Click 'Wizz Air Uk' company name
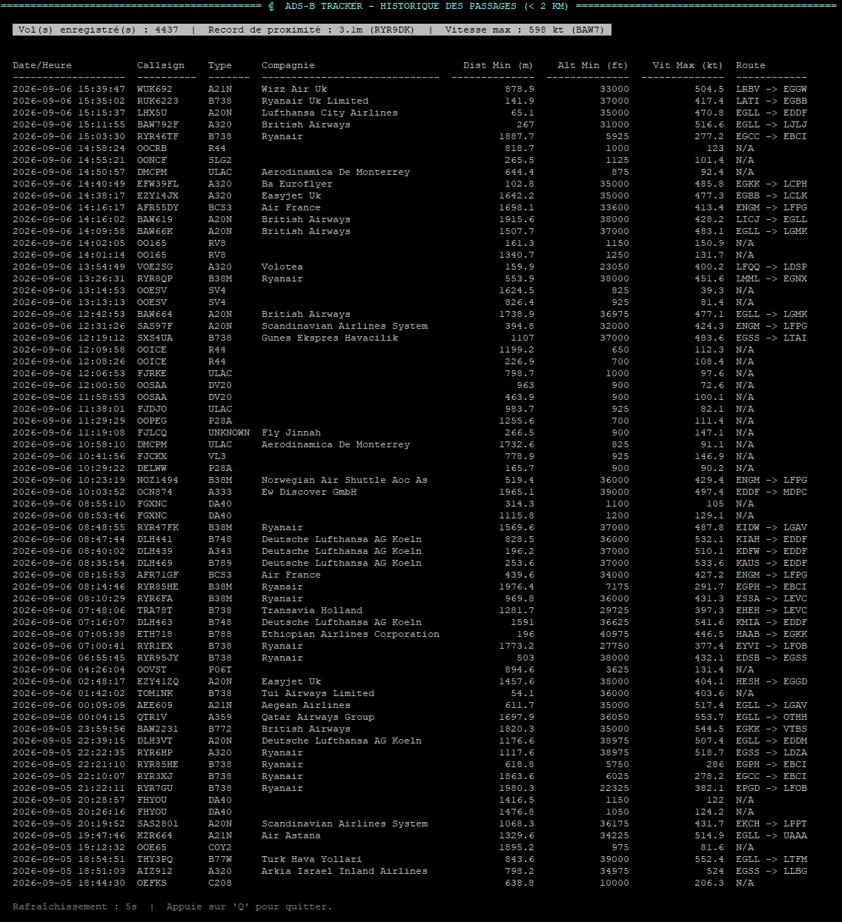This screenshot has height=922, width=842. click(294, 89)
